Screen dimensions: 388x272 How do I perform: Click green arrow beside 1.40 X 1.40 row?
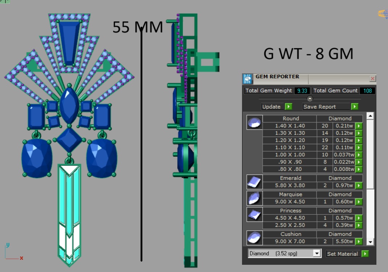pos(359,126)
